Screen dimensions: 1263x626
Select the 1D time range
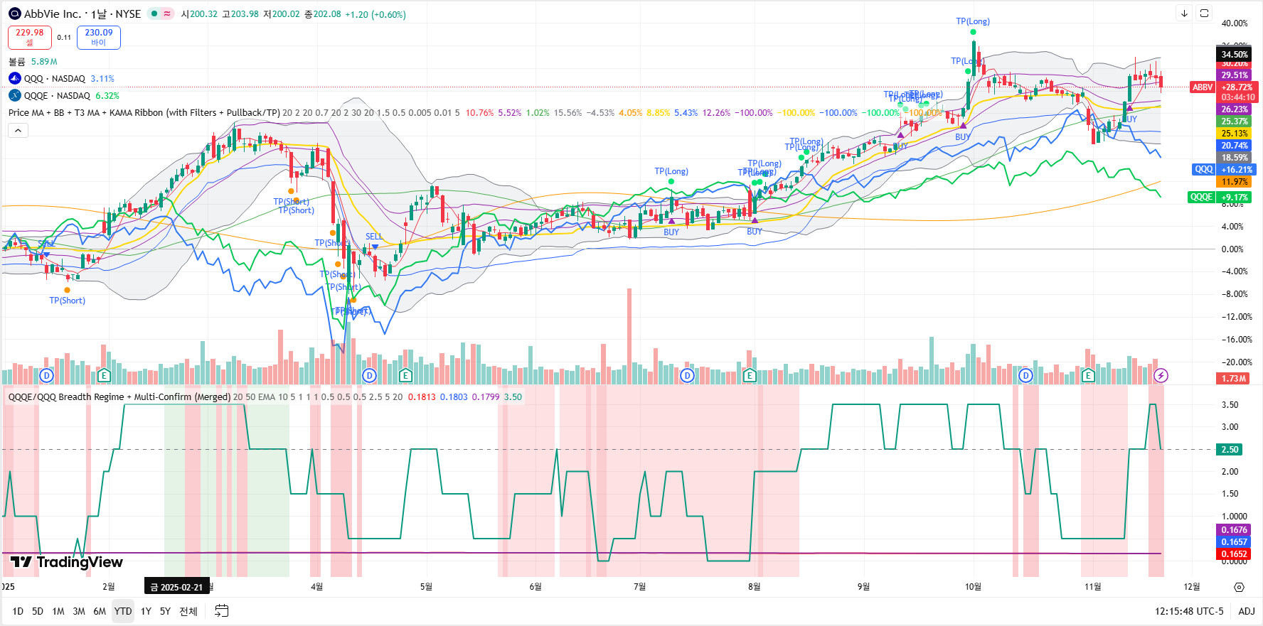18,611
